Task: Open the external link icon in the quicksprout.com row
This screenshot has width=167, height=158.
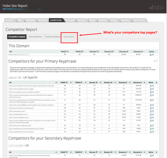Action: (x=153, y=100)
